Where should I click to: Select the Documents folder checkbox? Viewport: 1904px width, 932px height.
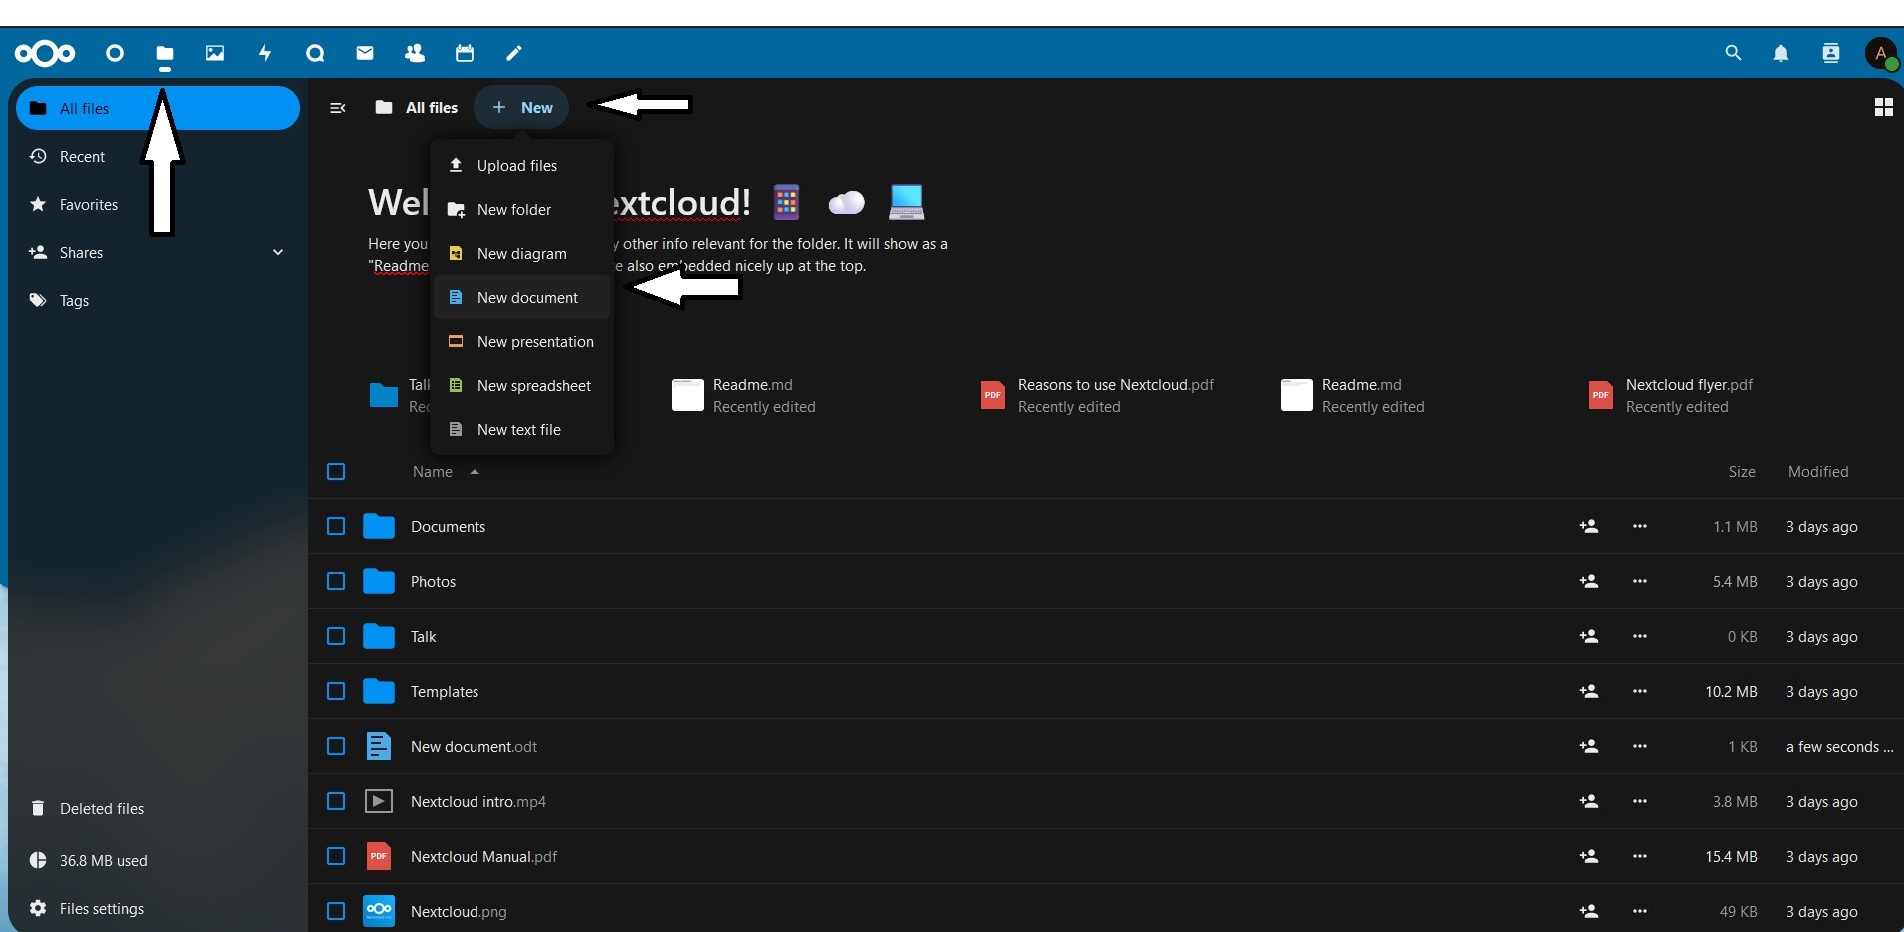click(x=336, y=526)
